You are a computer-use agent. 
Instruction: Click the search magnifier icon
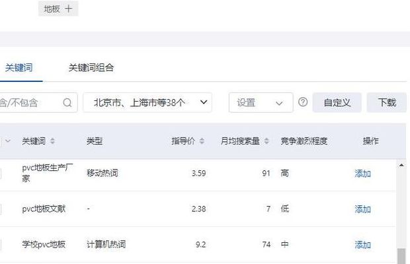point(67,102)
